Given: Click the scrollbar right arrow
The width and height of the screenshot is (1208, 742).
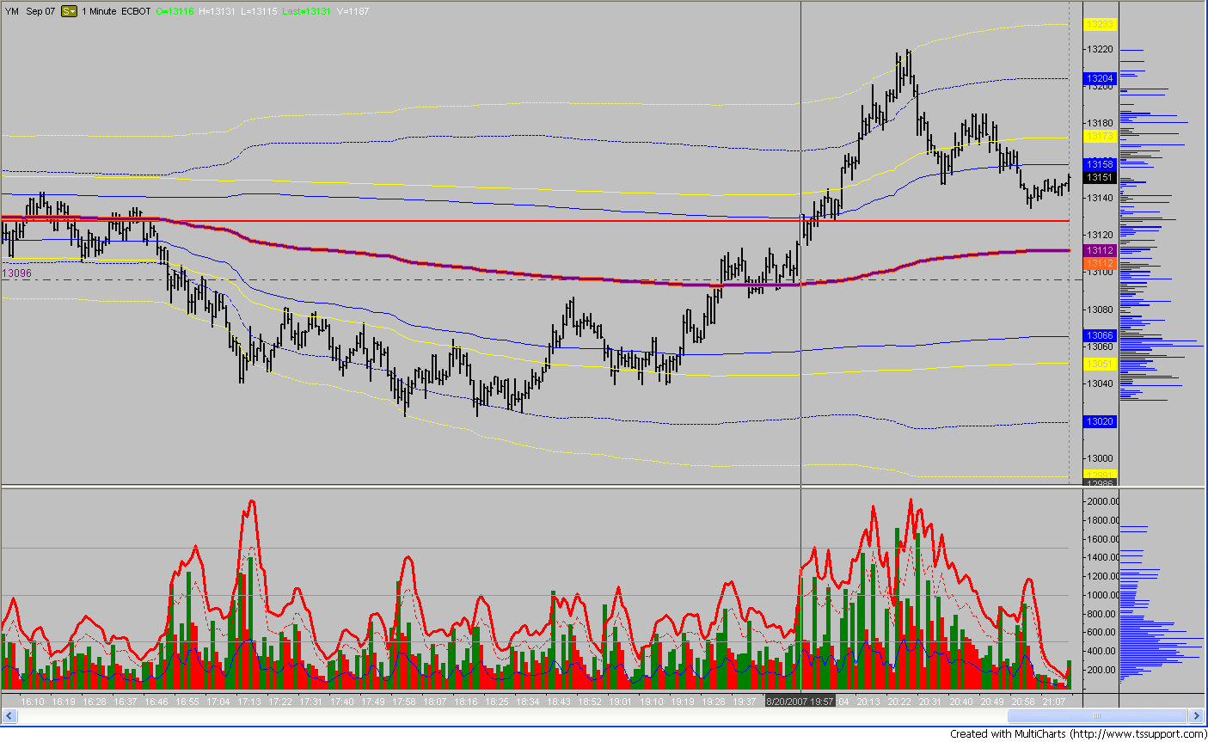Looking at the screenshot, I should (x=1196, y=715).
